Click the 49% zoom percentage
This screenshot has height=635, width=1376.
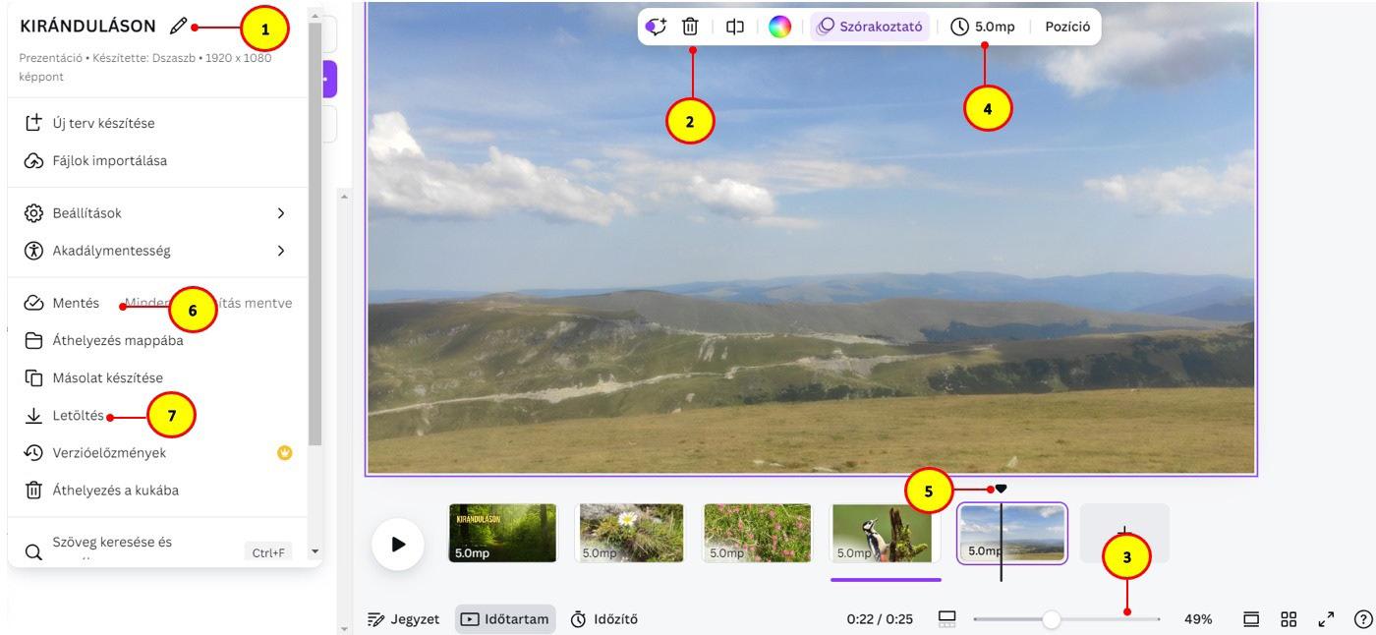1198,619
